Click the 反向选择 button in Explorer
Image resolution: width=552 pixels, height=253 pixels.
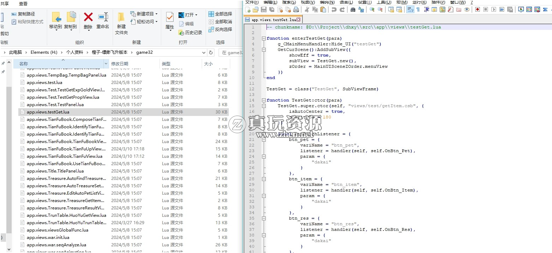(220, 30)
